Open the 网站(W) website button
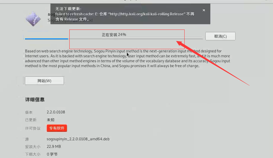 tap(44, 81)
